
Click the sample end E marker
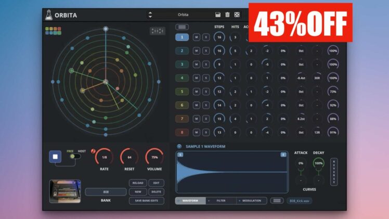(x=283, y=155)
